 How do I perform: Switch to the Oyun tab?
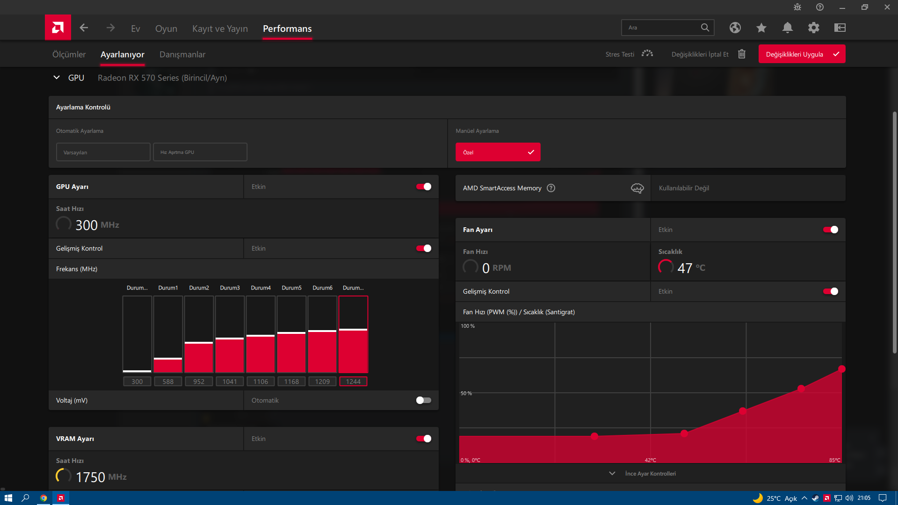point(166,29)
